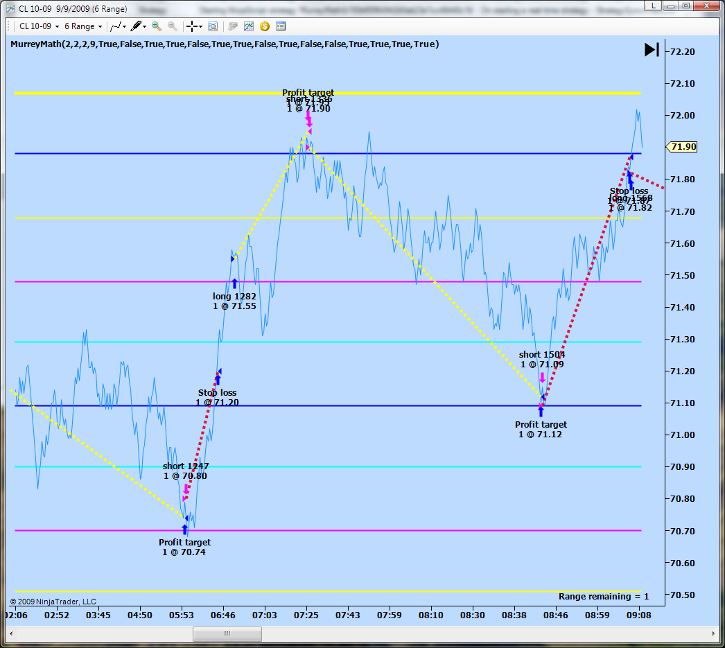This screenshot has height=648, width=725.
Task: Click the 02:52 time axis label
Action: tap(57, 615)
